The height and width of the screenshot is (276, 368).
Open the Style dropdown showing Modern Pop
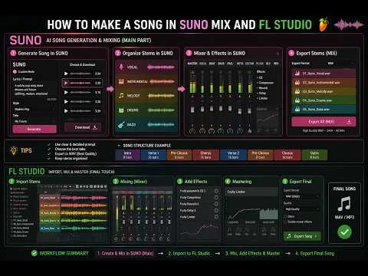pos(34,109)
